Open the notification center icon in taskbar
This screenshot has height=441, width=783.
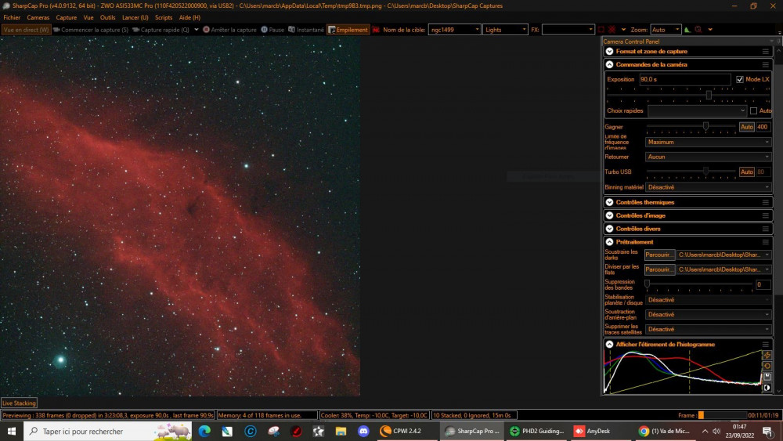tap(768, 431)
